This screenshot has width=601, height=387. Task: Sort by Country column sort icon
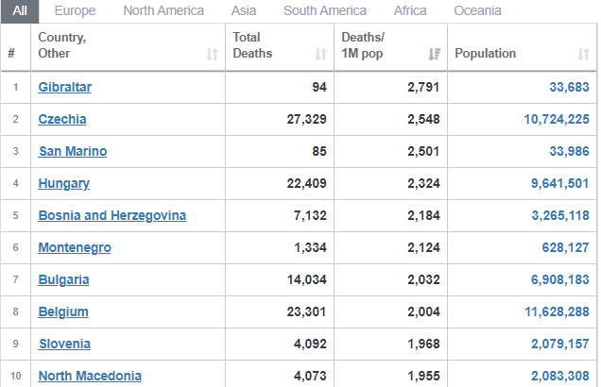coord(212,55)
